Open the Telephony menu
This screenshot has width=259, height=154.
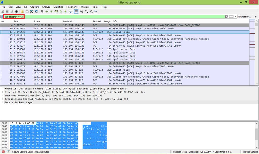tap(72, 7)
